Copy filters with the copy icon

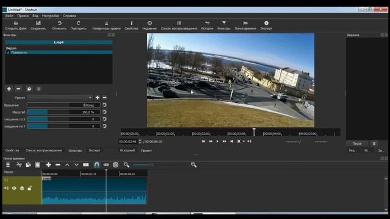click(x=29, y=89)
